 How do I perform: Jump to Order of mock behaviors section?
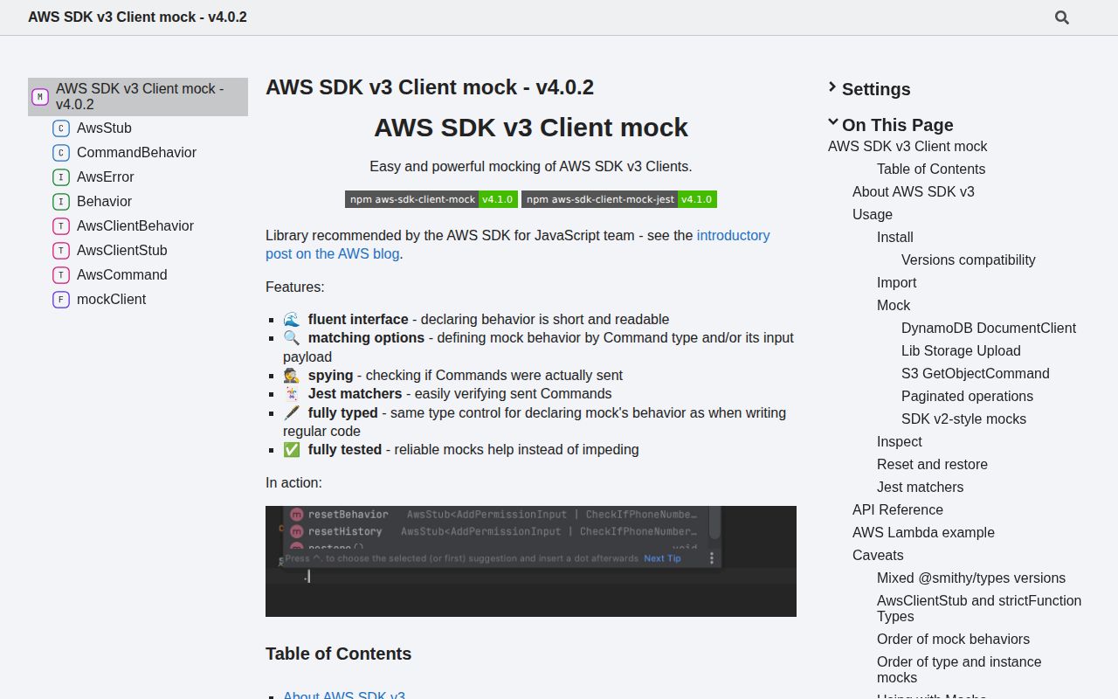click(953, 639)
